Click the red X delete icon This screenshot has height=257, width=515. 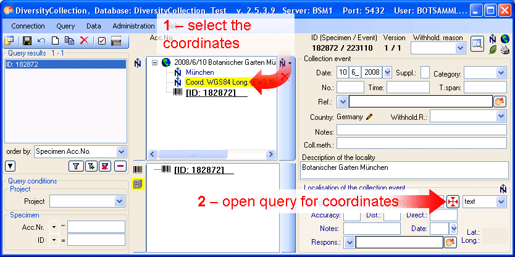click(84, 41)
